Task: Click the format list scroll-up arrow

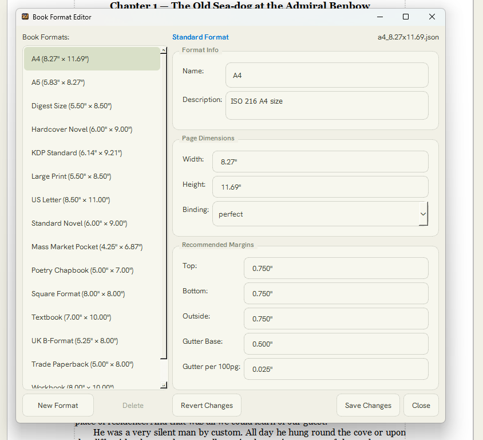Action: tap(164, 50)
